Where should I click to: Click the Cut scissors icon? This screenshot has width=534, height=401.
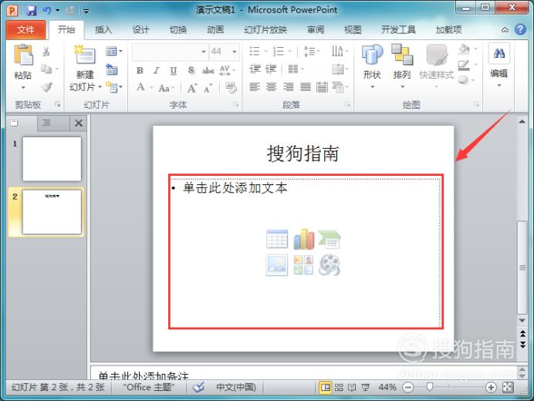coord(46,52)
